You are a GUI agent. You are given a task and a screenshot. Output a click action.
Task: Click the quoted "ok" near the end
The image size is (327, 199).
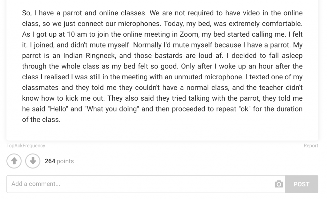click(245, 109)
